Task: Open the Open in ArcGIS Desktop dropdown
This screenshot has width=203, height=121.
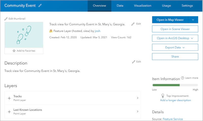Action: point(175,38)
